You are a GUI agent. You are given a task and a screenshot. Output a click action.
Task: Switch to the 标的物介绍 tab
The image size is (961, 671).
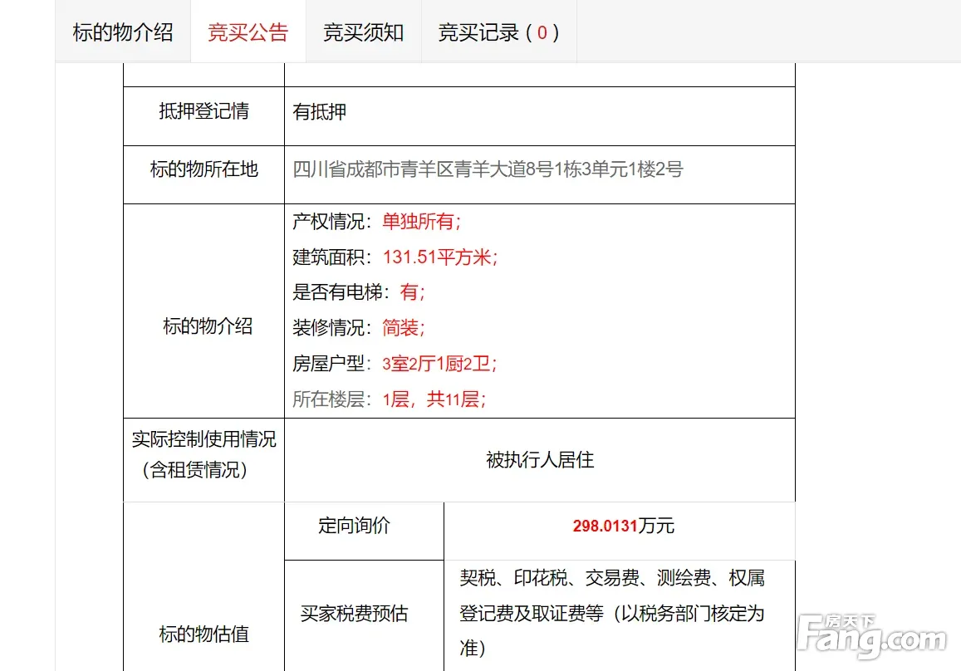[123, 32]
